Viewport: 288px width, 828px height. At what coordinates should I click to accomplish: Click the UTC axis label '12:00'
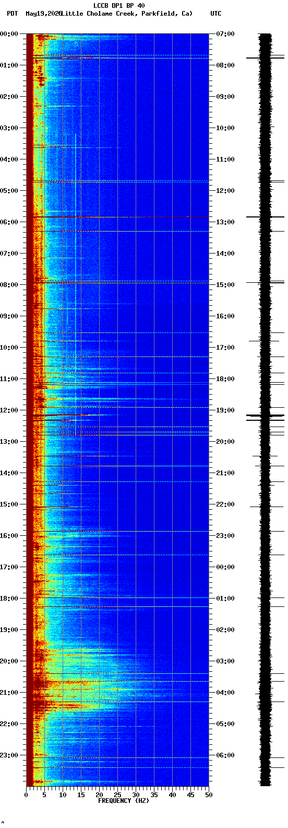pyautogui.click(x=225, y=191)
